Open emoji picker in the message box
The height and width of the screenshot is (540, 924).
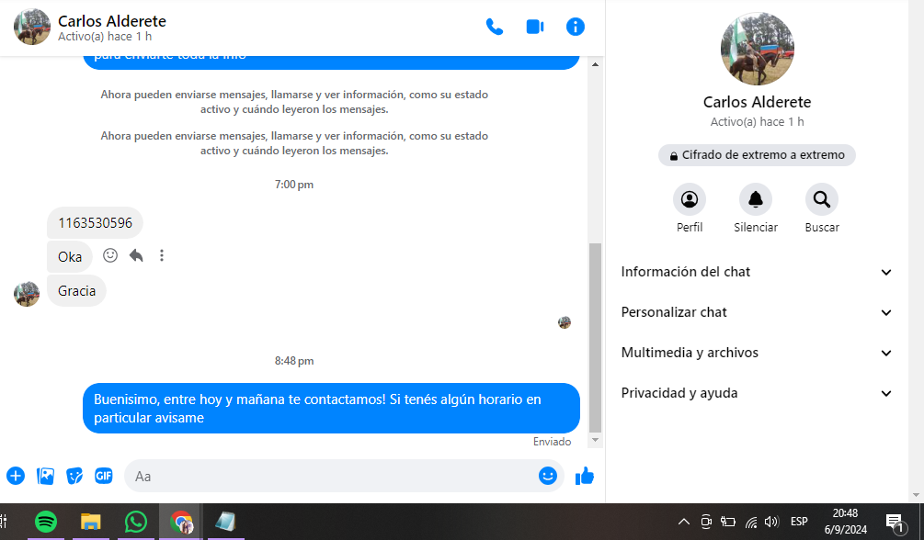[548, 476]
